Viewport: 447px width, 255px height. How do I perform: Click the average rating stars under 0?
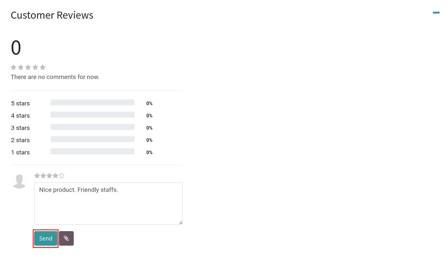(x=28, y=67)
